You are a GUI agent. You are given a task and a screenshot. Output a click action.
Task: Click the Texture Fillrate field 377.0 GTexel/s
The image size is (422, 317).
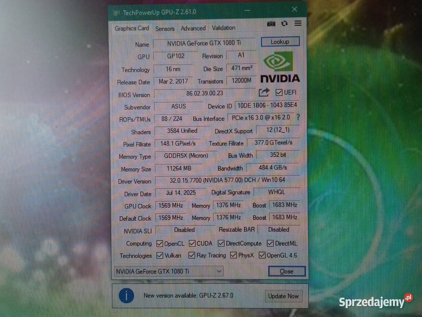click(273, 143)
